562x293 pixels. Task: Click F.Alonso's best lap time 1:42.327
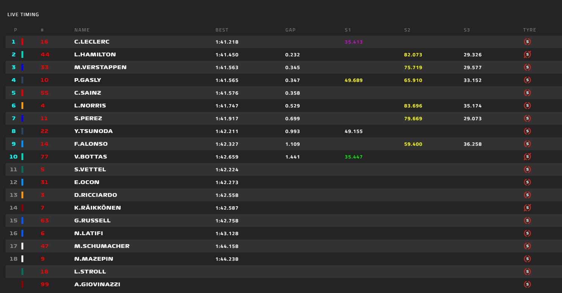[227, 144]
